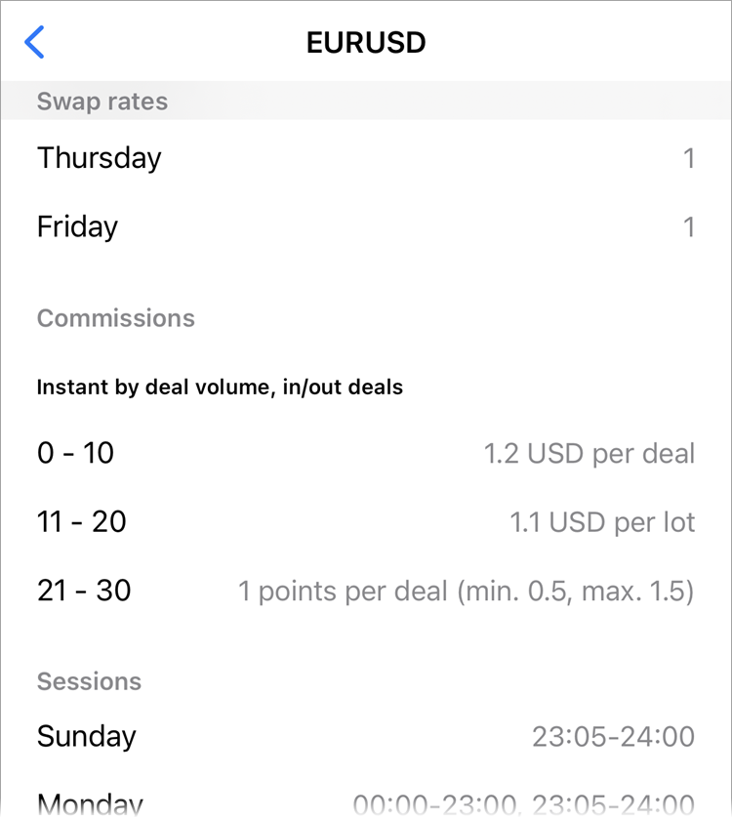Tap 'Instant by deal volume, in/out deals'
Image resolution: width=732 pixels, height=818 pixels.
220,388
